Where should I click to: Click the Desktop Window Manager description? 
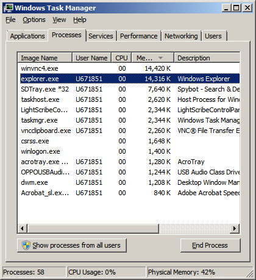(x=208, y=182)
